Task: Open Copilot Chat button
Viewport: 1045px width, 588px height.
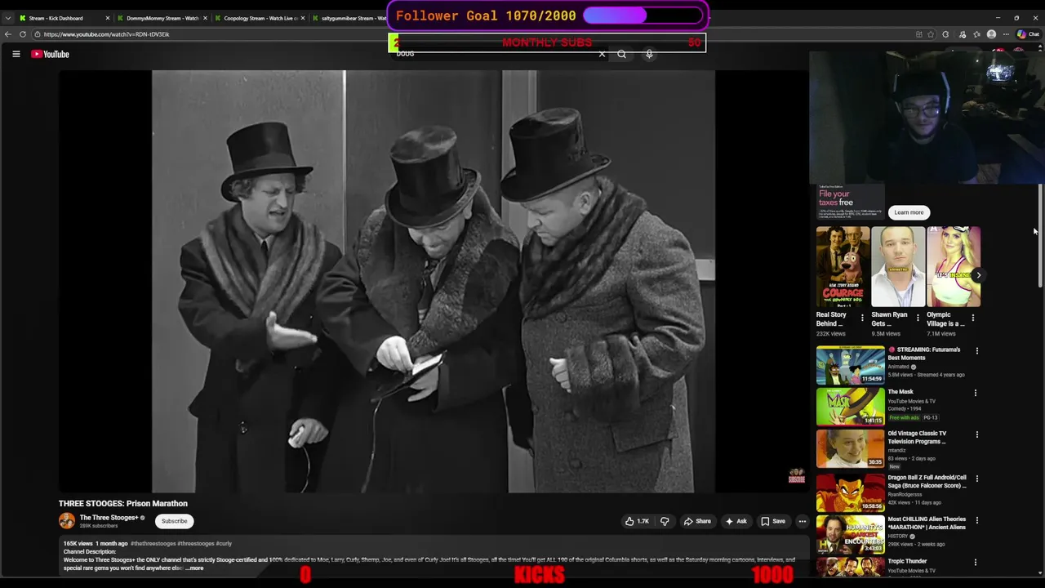Action: click(x=1029, y=34)
